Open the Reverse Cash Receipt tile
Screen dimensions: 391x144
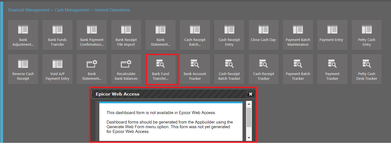point(23,69)
